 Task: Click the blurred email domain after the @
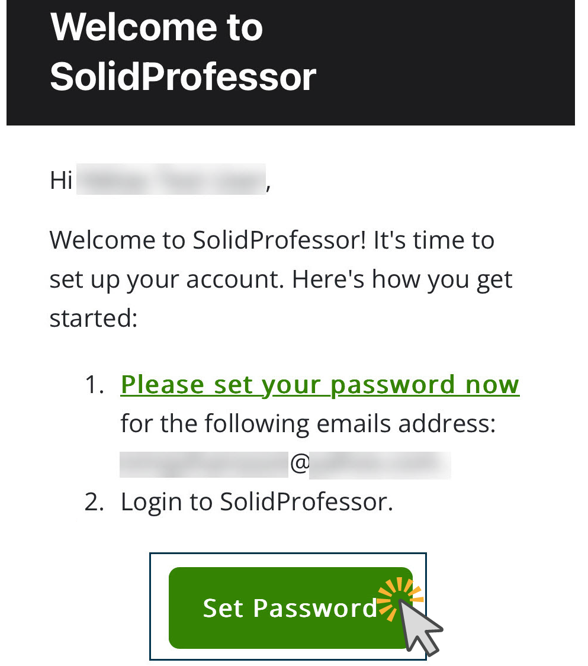pos(380,465)
